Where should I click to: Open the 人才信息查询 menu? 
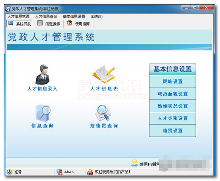point(46,17)
